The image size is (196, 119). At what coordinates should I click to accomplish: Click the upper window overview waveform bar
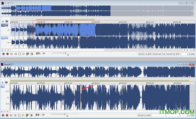(97, 11)
